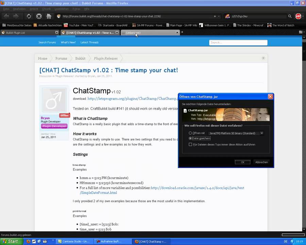The height and width of the screenshot is (245, 306).
Task: Open the Adblock Plus ABP icon
Action: [298, 16]
